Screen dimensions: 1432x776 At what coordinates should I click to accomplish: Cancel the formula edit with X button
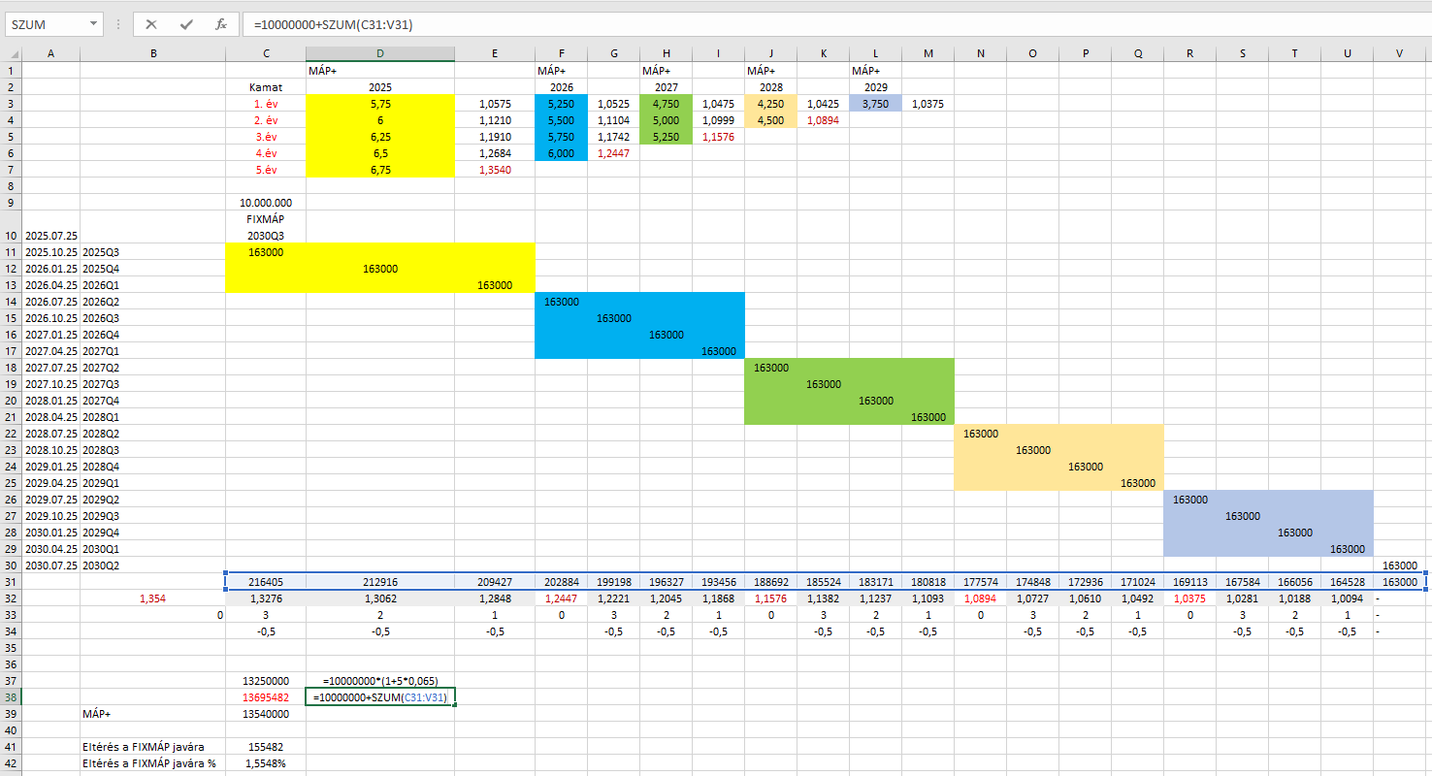pyautogui.click(x=151, y=24)
